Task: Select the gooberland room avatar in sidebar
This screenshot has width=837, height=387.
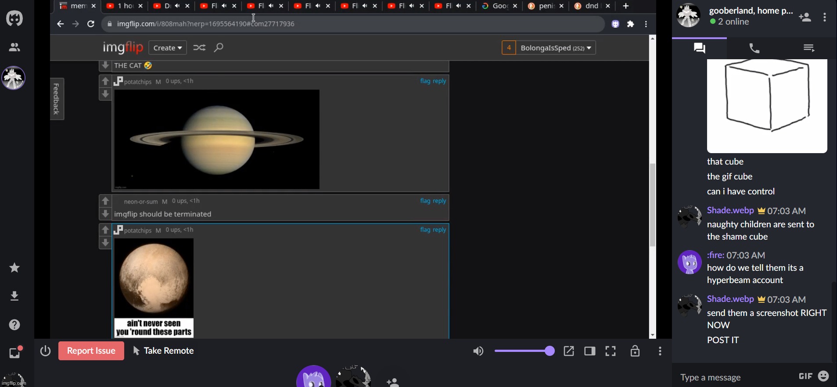Action: pyautogui.click(x=14, y=78)
